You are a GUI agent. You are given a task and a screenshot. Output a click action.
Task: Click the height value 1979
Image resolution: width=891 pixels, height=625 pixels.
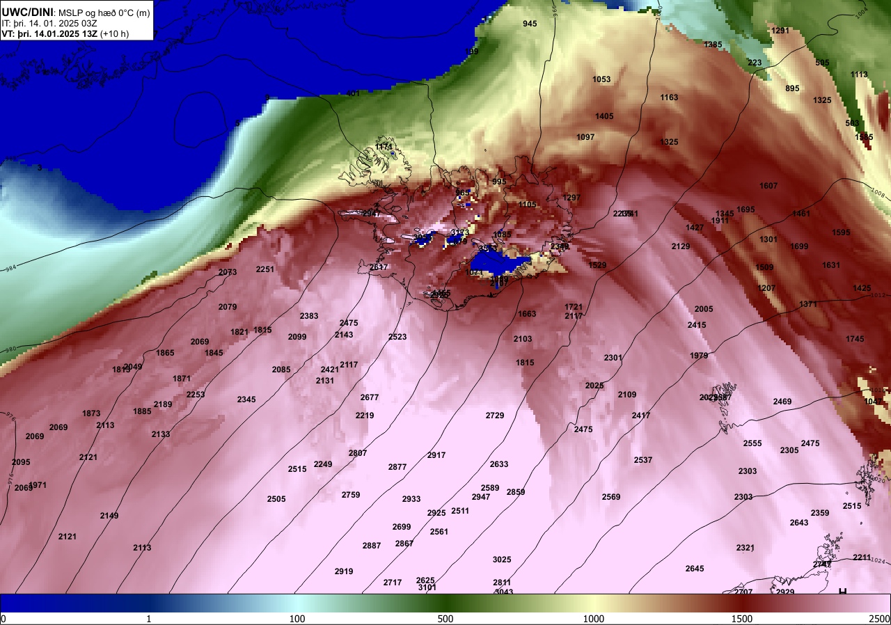pyautogui.click(x=699, y=356)
